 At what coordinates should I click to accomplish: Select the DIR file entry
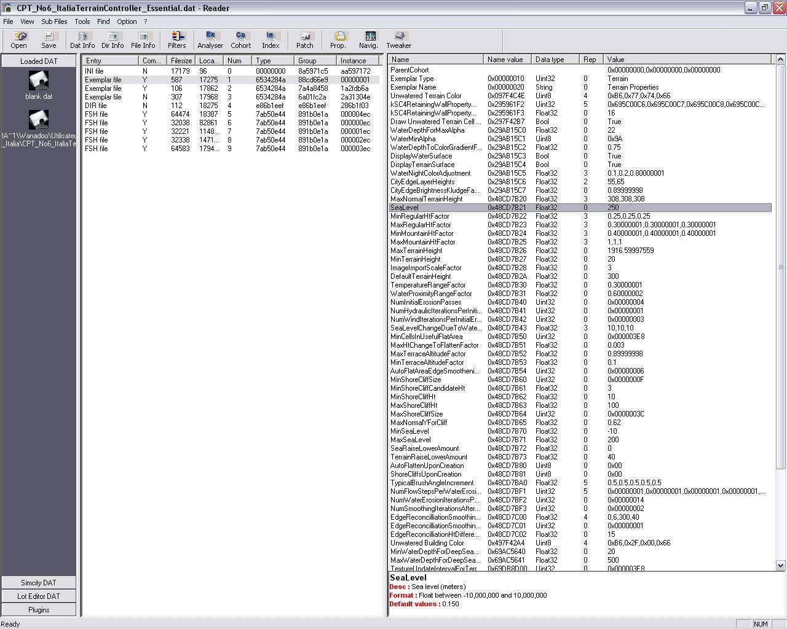tap(96, 106)
